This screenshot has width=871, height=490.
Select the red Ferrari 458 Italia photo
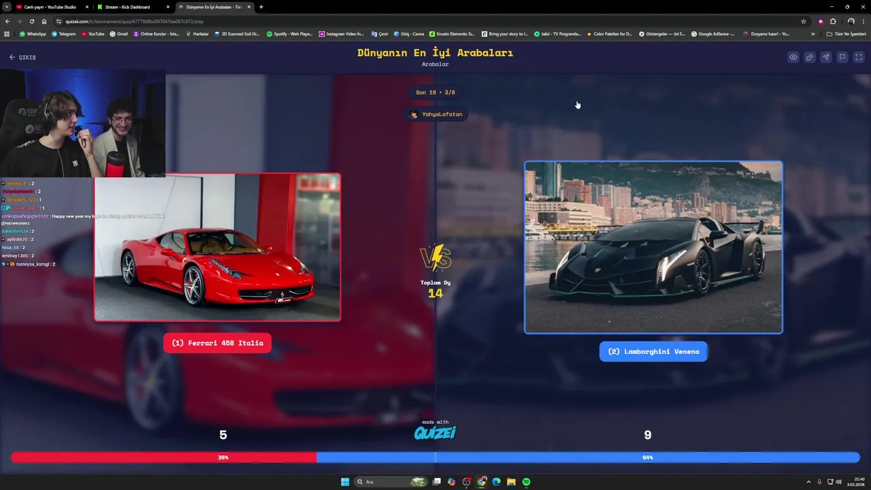[x=217, y=246]
